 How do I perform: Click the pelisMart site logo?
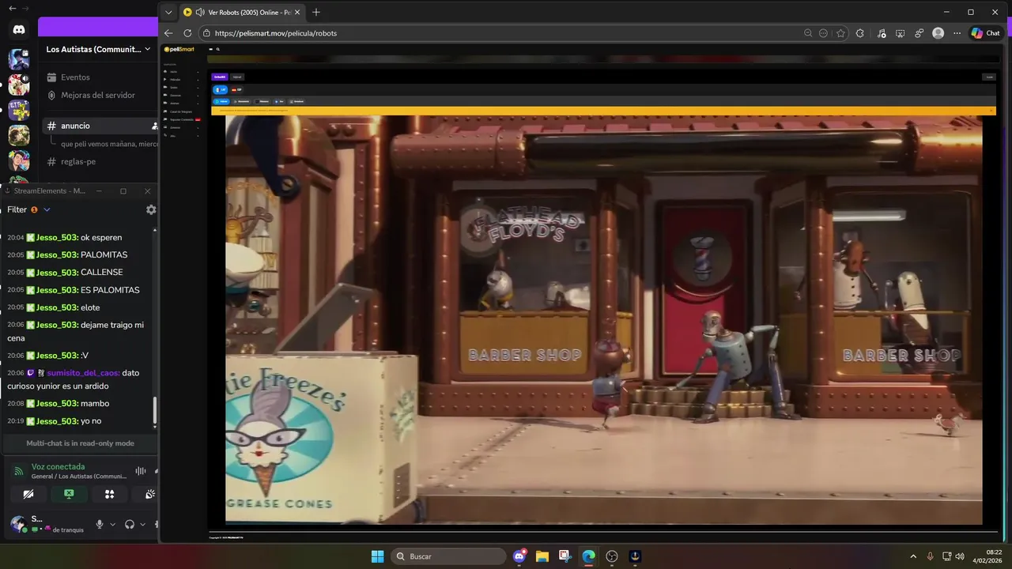pos(179,49)
